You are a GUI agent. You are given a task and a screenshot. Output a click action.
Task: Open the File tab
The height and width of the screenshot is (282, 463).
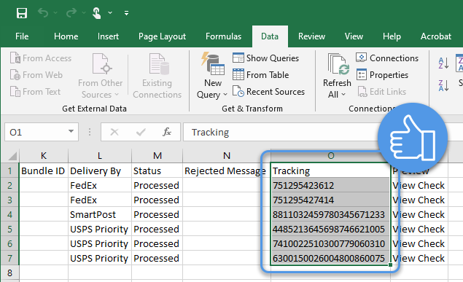(22, 36)
